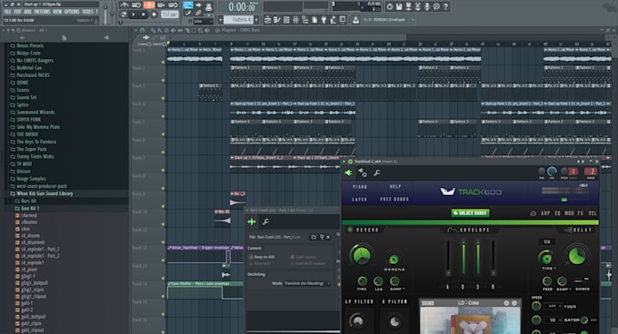This screenshot has height=334, width=618.
Task: Open the Pattern 4 selector dropdown
Action: click(239, 20)
